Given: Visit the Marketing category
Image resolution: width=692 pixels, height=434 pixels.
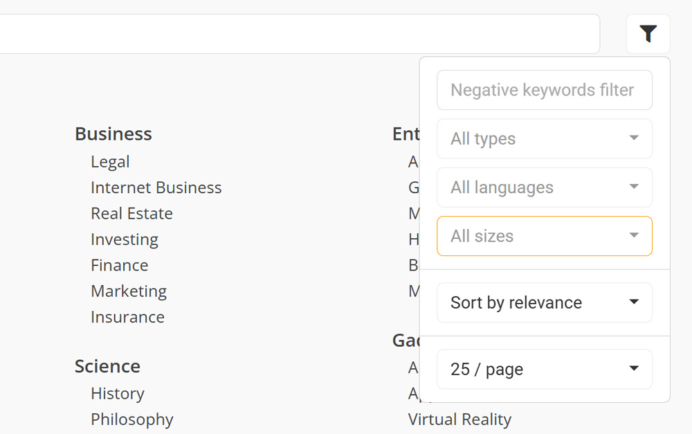Looking at the screenshot, I should (x=128, y=291).
